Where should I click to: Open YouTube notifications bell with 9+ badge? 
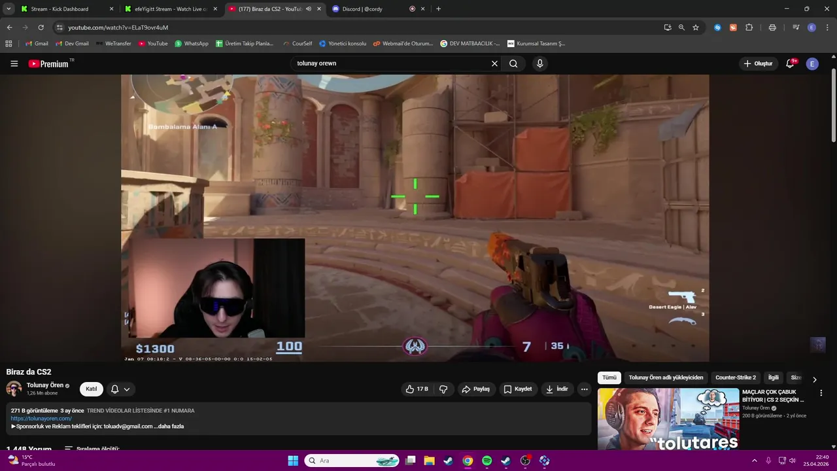coord(790,63)
